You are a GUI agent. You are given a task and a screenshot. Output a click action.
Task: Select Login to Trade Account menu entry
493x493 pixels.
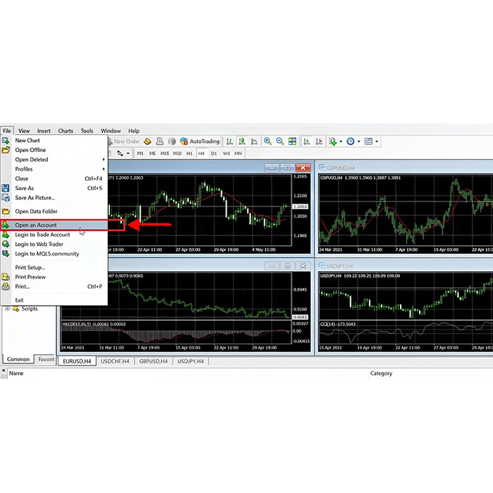tap(42, 235)
